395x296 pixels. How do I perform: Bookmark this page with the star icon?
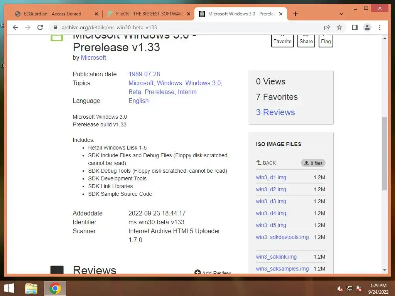[x=339, y=27]
